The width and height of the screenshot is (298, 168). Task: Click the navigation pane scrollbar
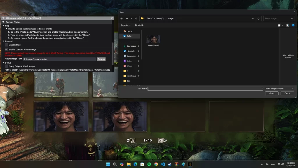click(141, 45)
